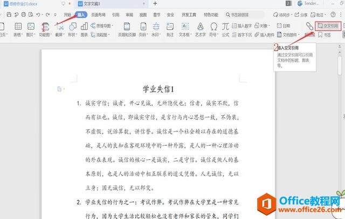Image resolution: width=345 pixels, height=219 pixels.
Task: Insert page number (页码)
Action: point(143,30)
